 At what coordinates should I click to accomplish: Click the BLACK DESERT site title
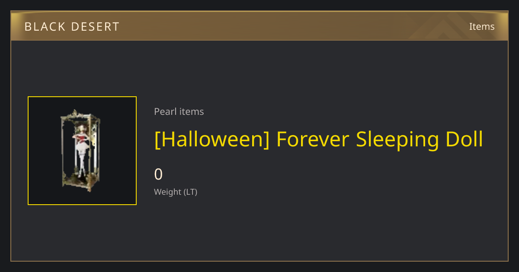pyautogui.click(x=72, y=27)
